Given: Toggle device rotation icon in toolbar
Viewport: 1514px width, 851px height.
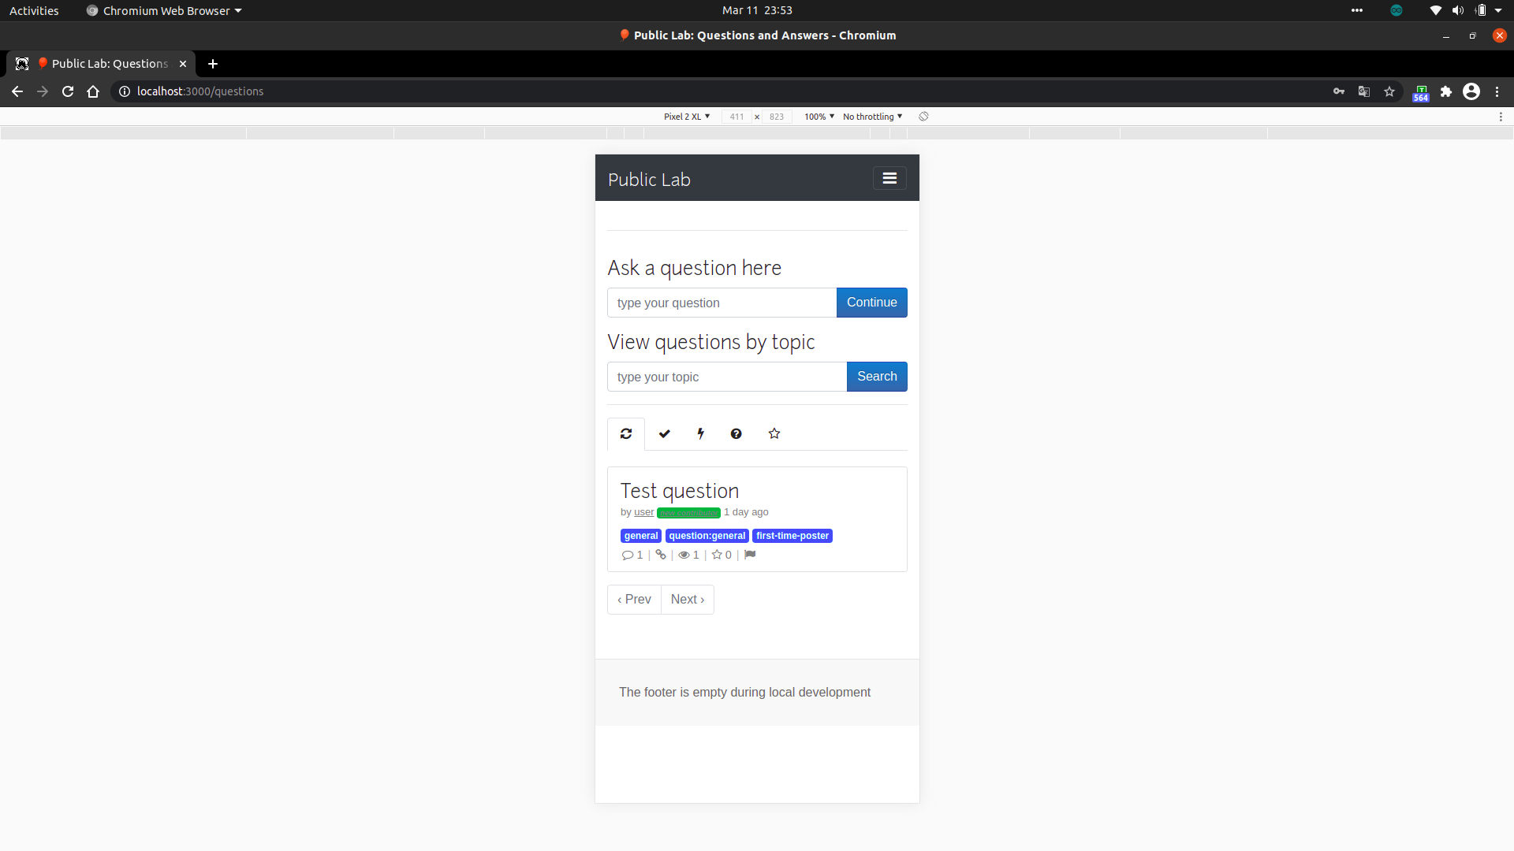Looking at the screenshot, I should 923,117.
